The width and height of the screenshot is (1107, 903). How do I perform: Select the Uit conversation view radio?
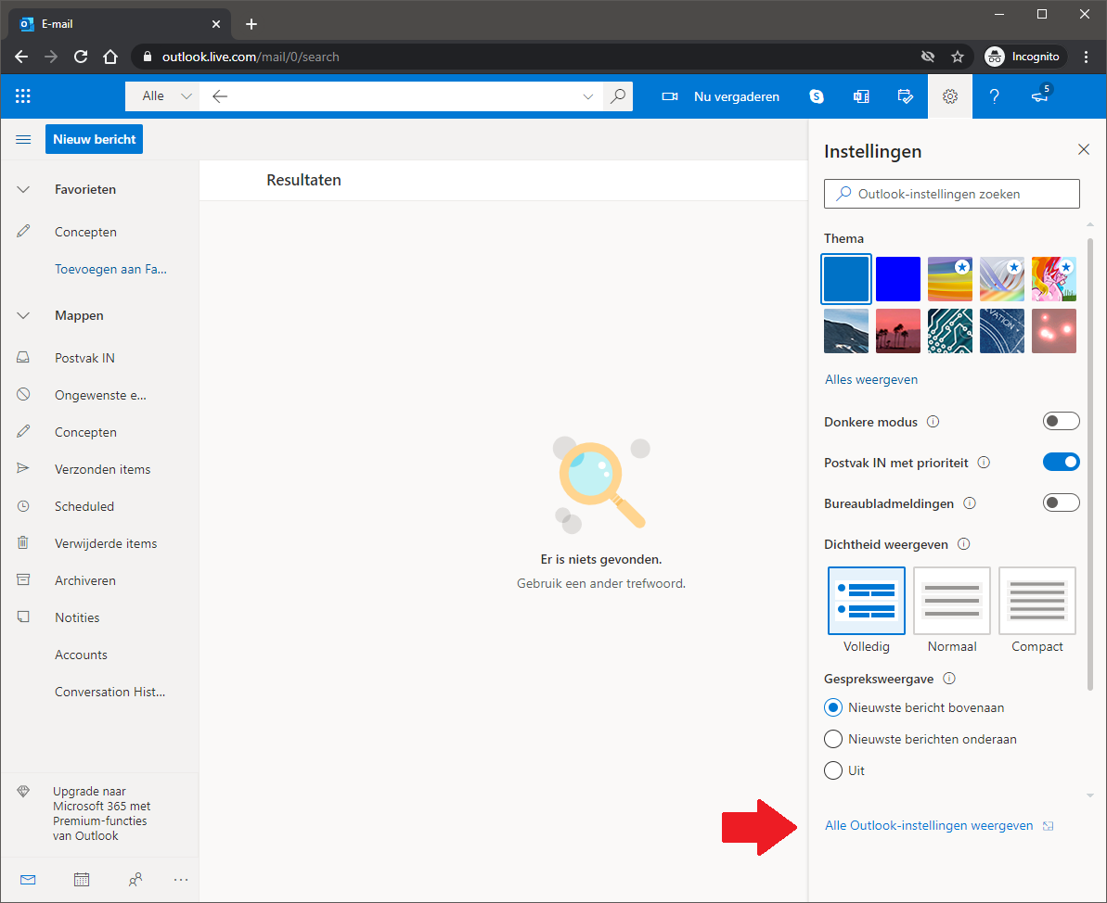coord(833,770)
